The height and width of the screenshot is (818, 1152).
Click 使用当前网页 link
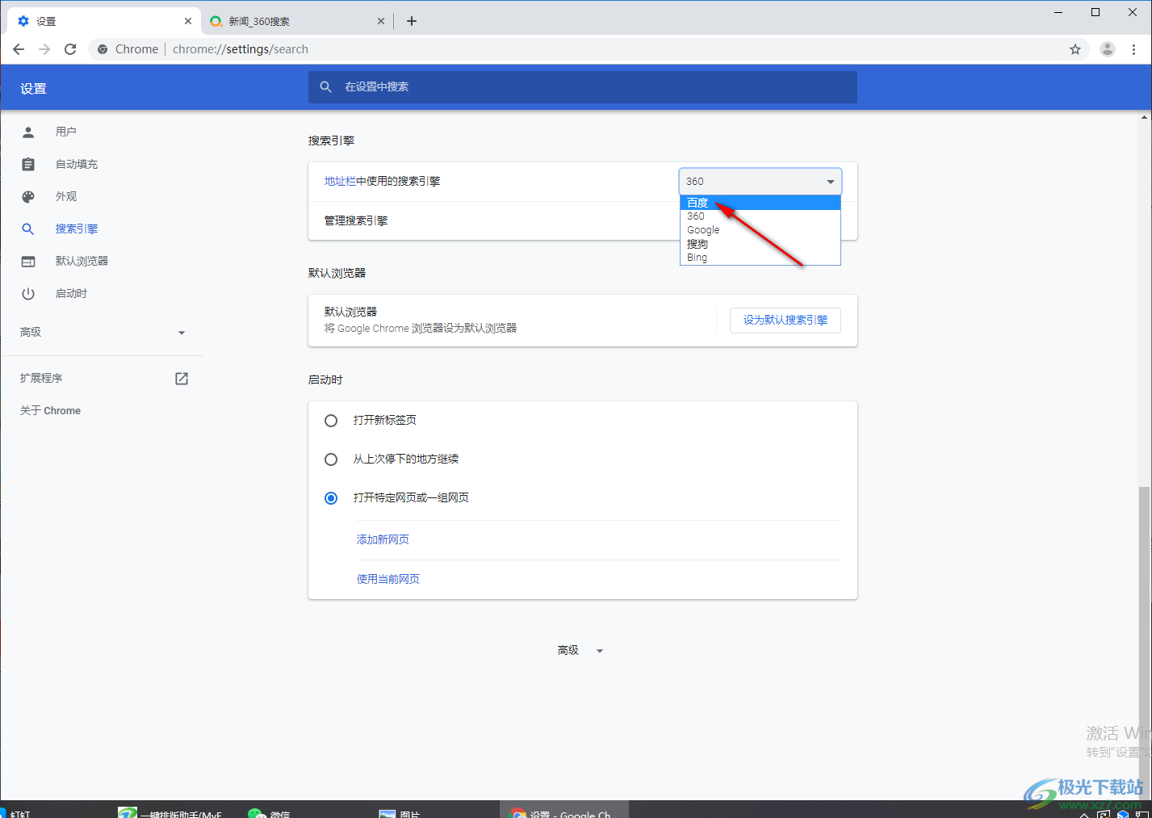(388, 579)
